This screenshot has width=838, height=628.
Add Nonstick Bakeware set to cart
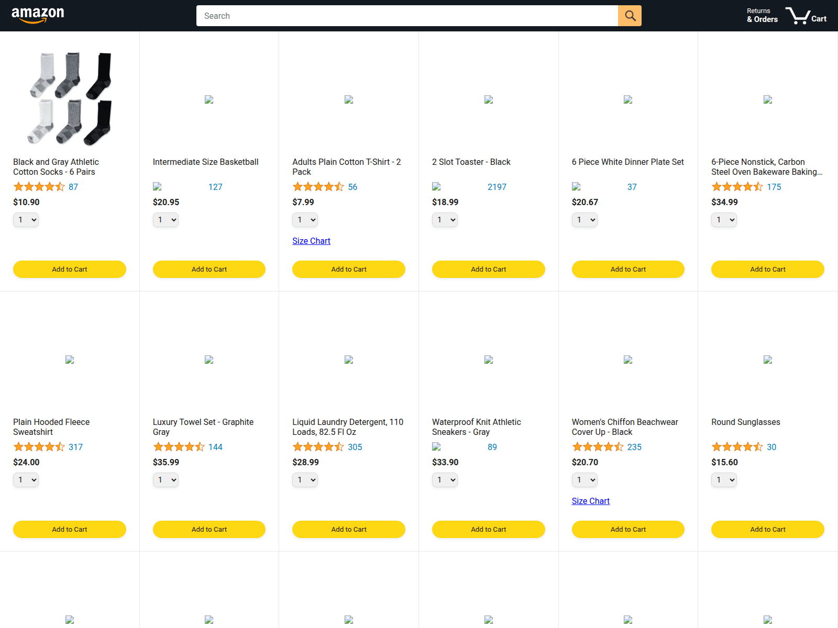tap(768, 269)
